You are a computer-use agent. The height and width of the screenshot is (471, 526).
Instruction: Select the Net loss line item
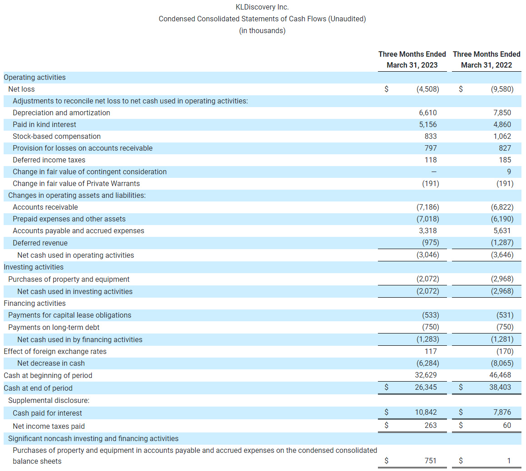[x=21, y=89]
